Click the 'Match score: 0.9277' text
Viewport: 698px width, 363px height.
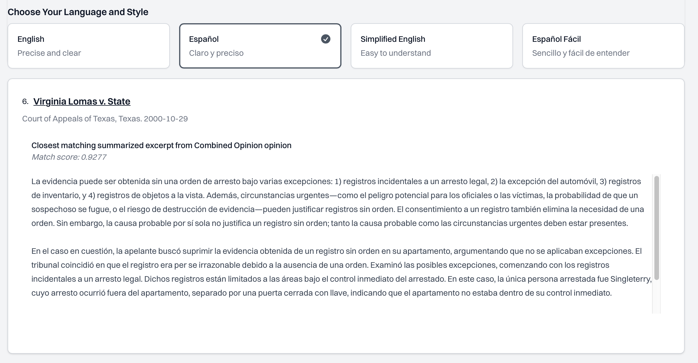click(x=69, y=157)
